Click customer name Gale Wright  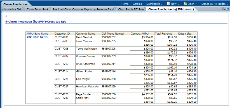pos(83,79)
